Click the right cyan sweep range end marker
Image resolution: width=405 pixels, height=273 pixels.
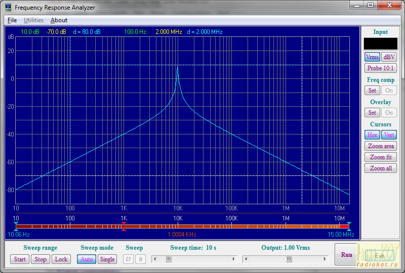(348, 226)
